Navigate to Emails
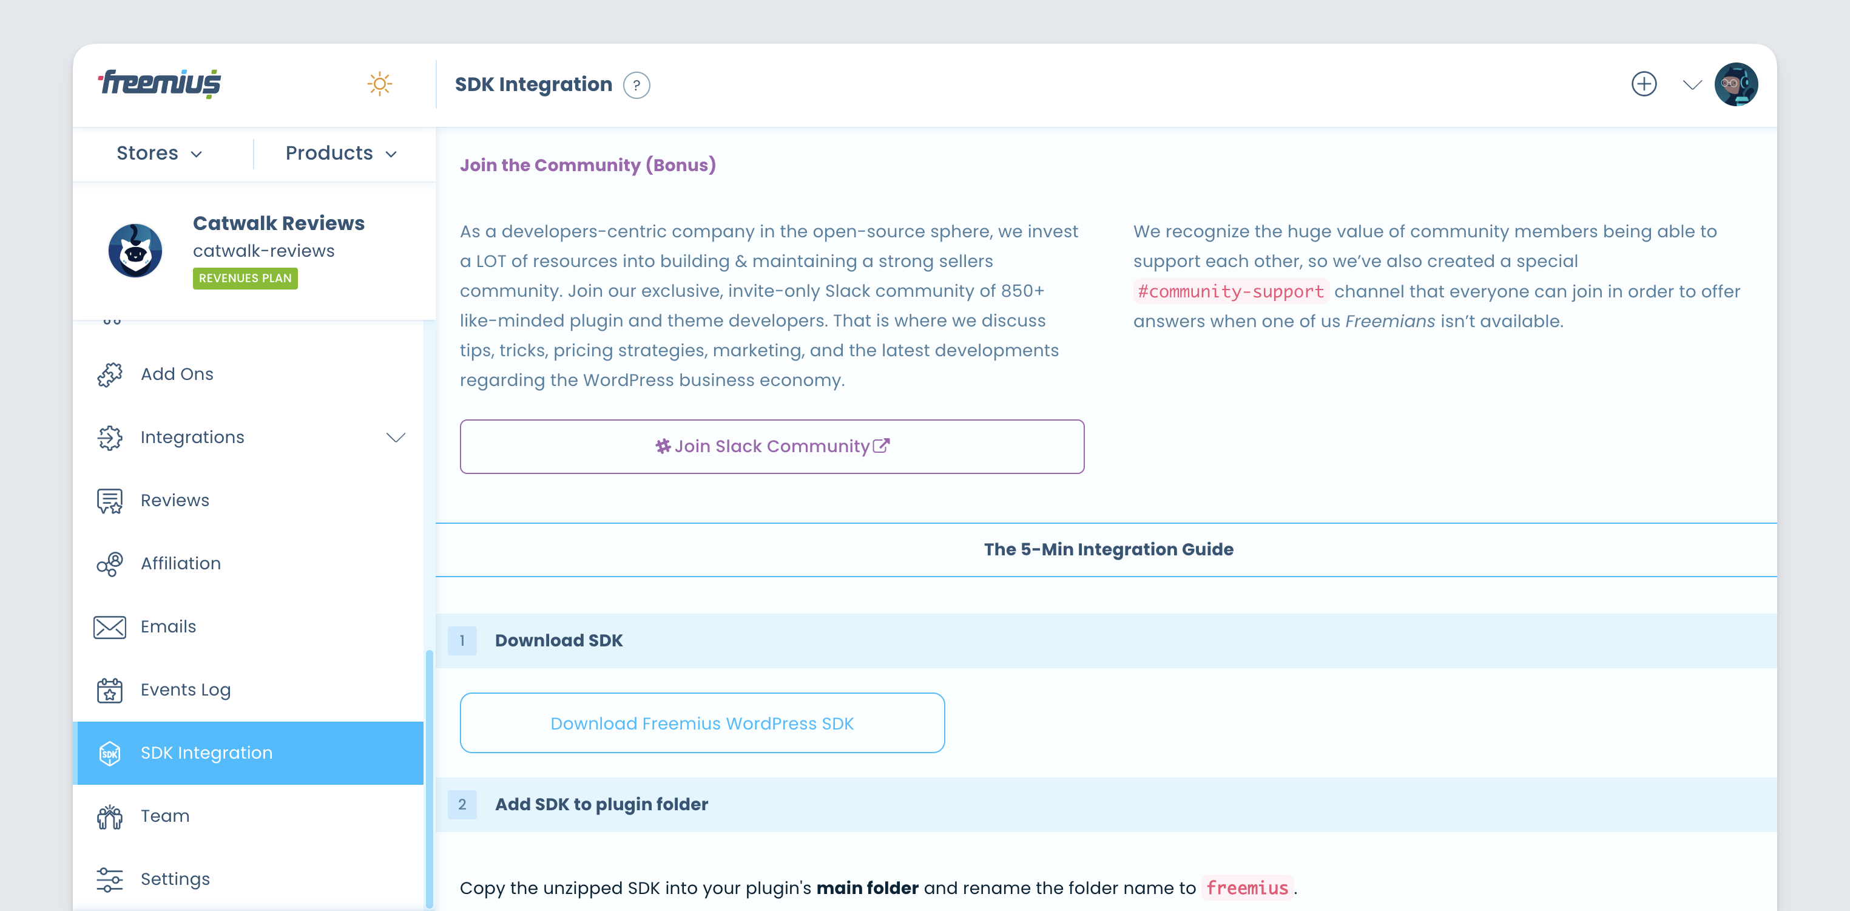 click(248, 627)
